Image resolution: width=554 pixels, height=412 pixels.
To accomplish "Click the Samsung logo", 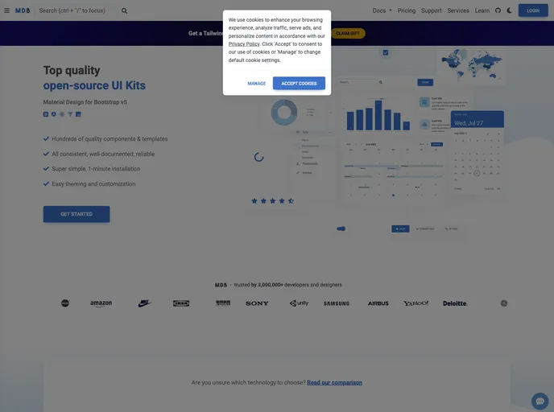I will [x=336, y=303].
